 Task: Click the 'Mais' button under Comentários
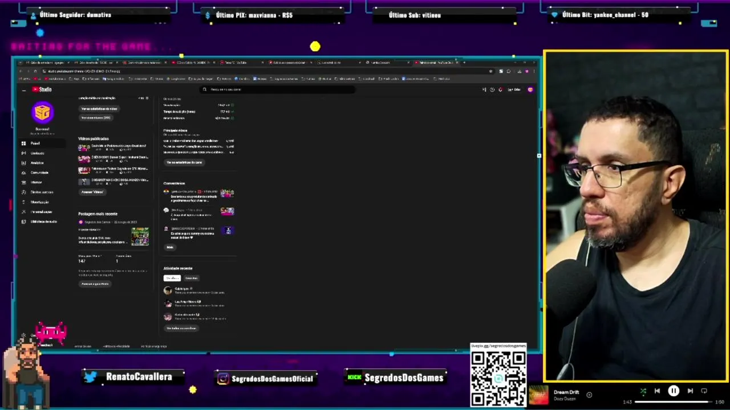[x=169, y=247]
